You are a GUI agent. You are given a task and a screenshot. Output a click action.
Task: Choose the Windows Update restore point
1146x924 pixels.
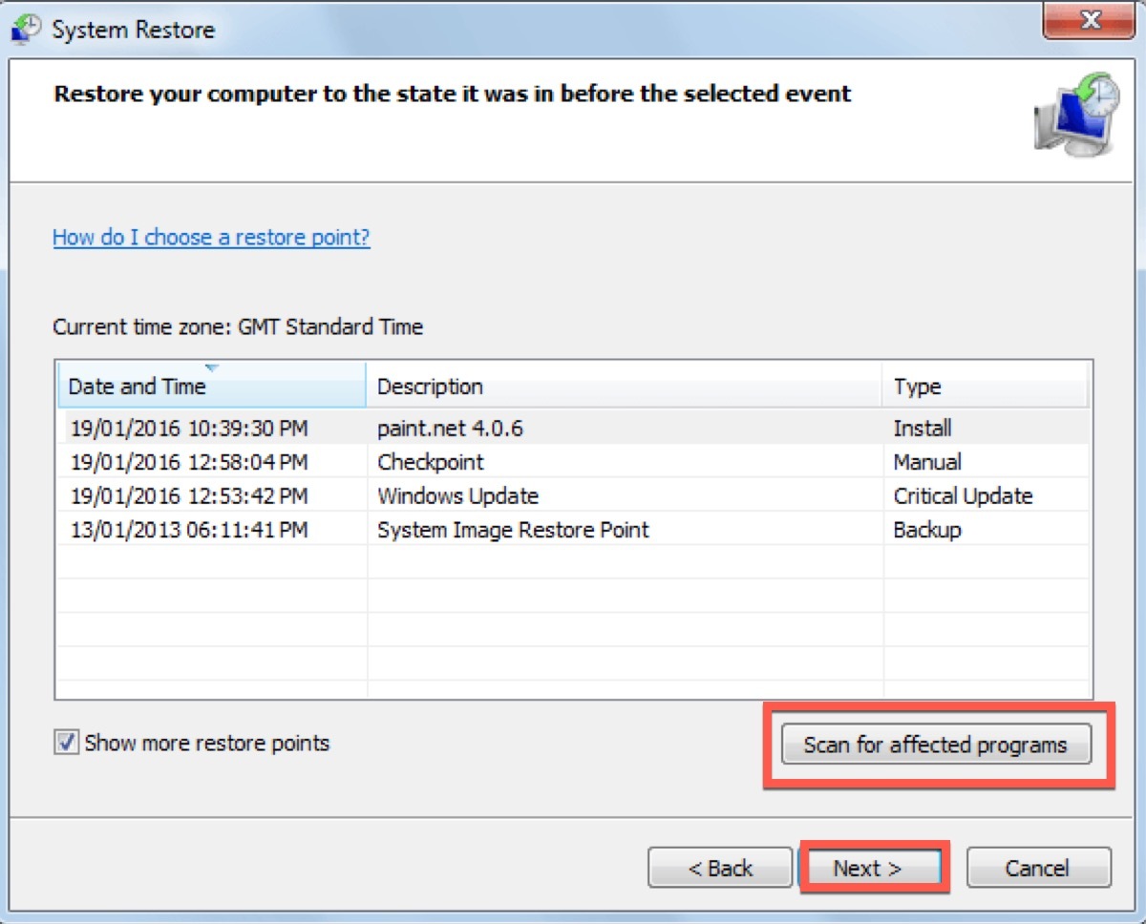pos(457,496)
